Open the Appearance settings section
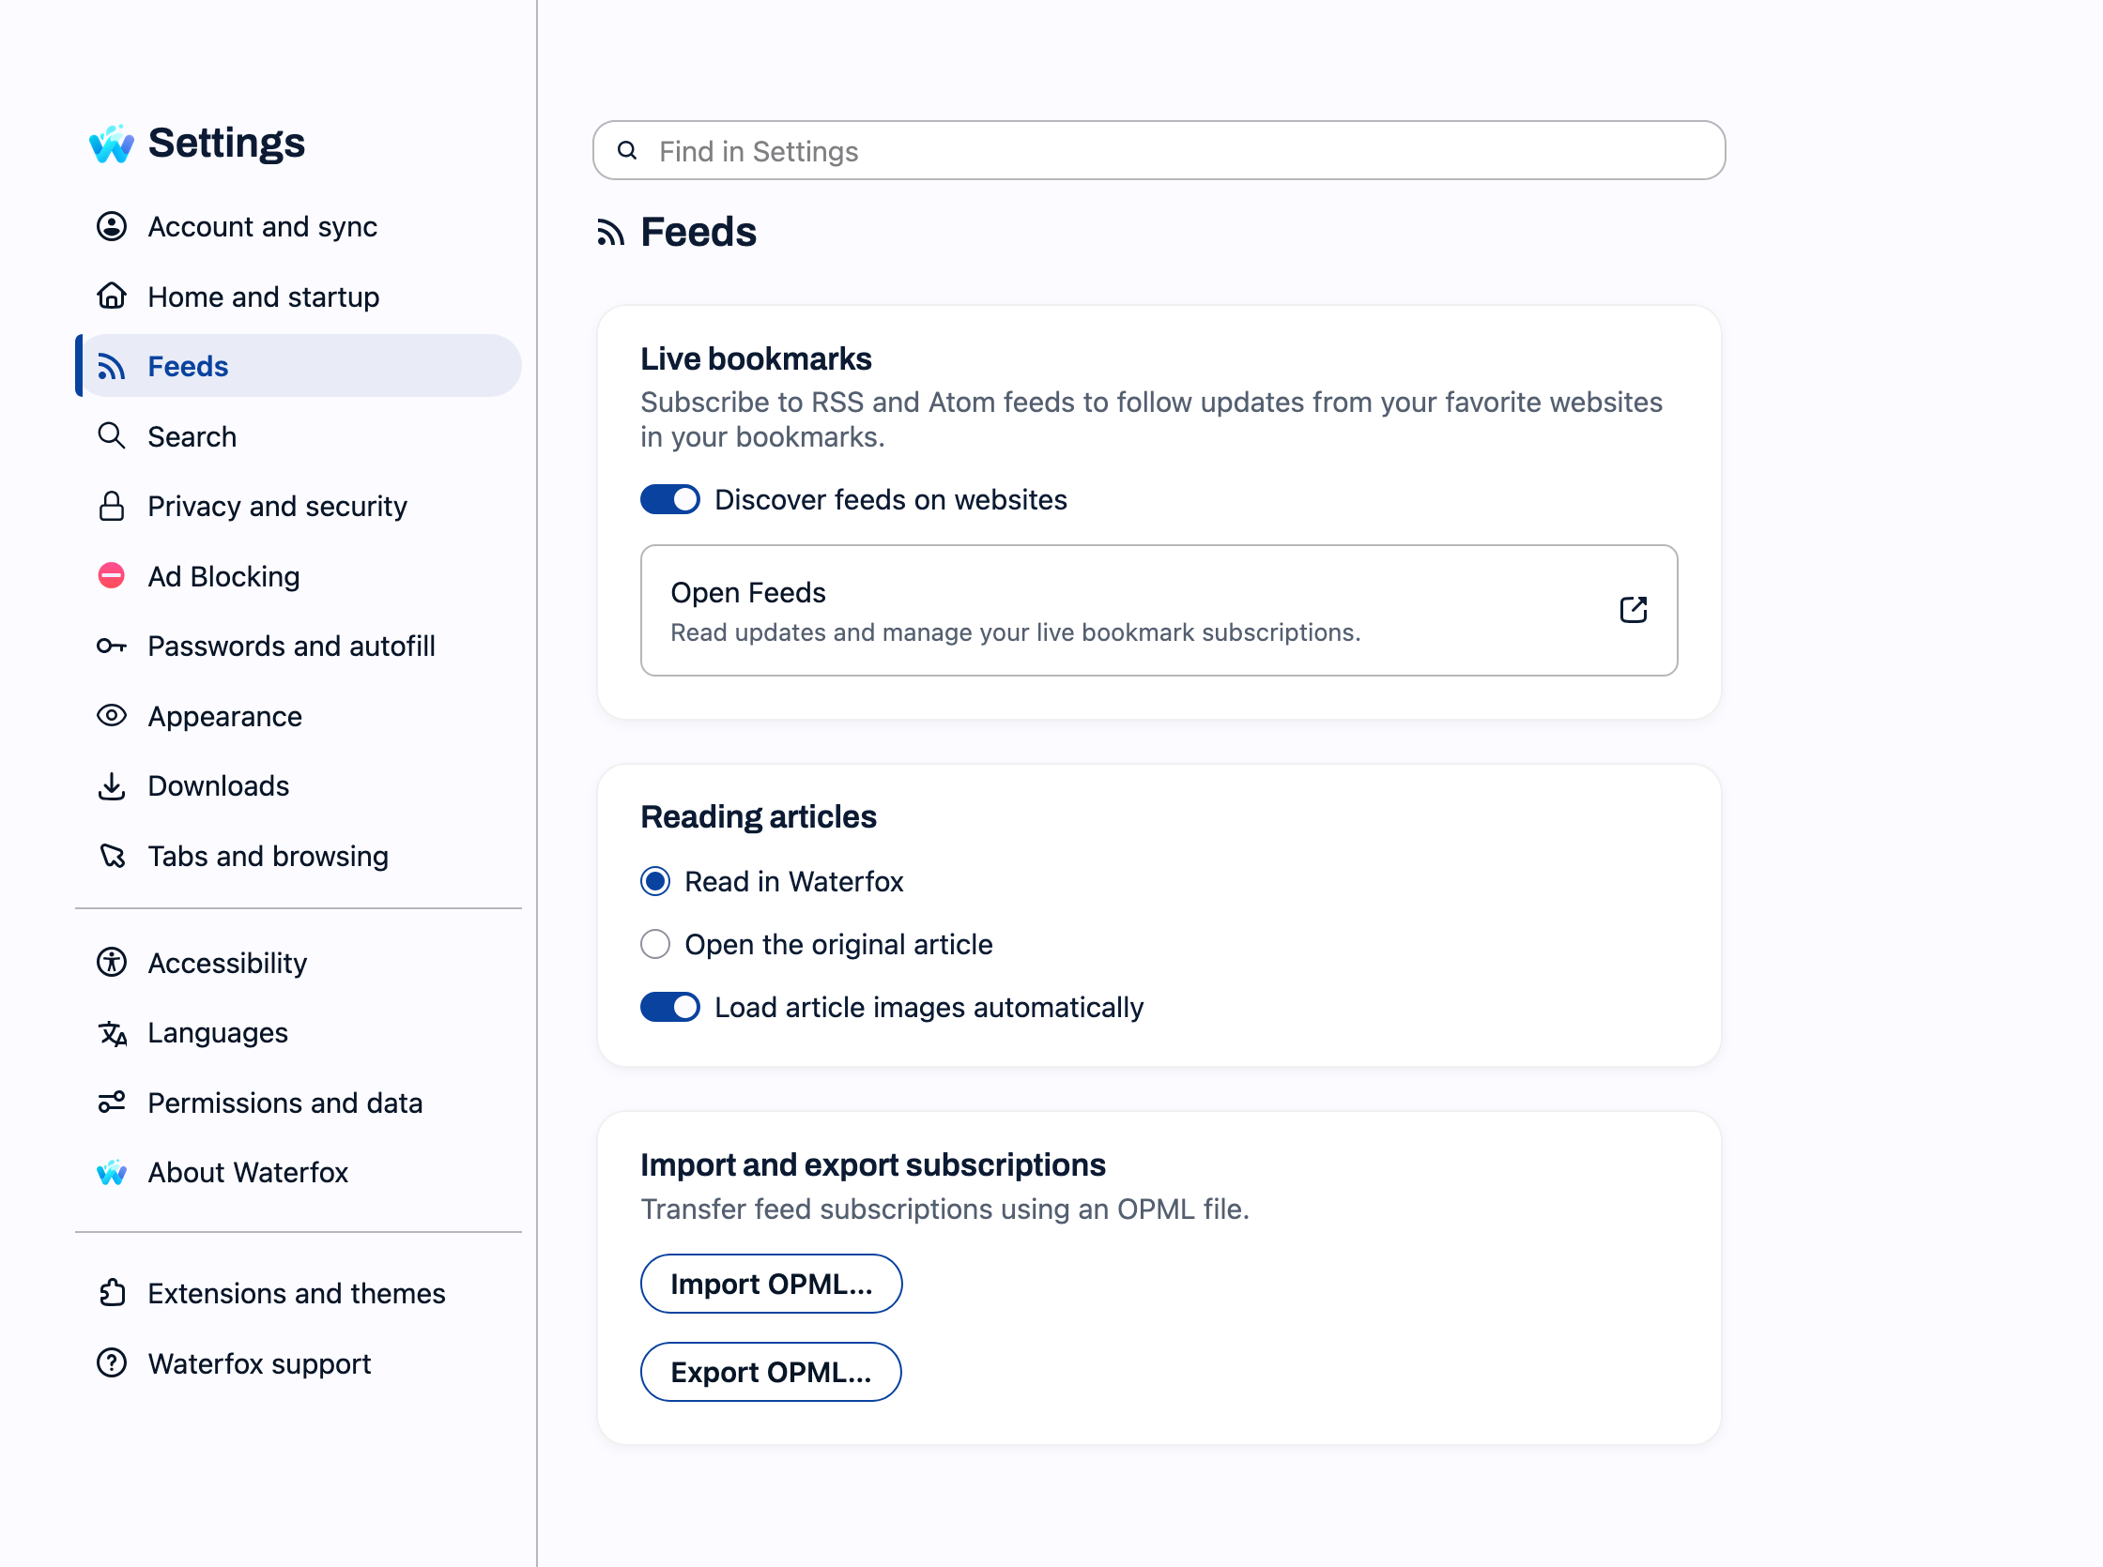The width and height of the screenshot is (2103, 1567). point(298,716)
